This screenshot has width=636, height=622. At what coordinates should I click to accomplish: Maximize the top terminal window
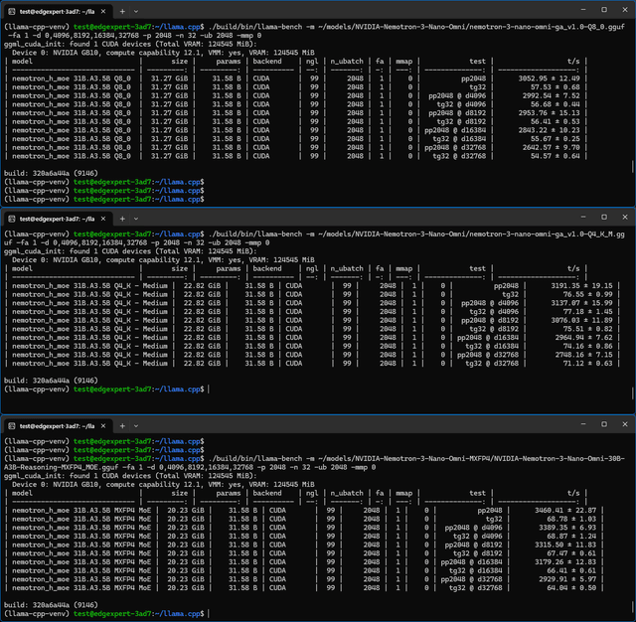604,10
